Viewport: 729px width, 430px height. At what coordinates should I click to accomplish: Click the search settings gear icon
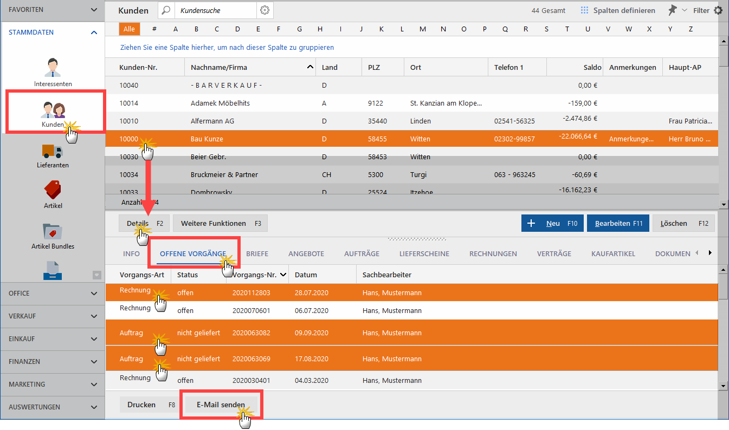pyautogui.click(x=264, y=10)
